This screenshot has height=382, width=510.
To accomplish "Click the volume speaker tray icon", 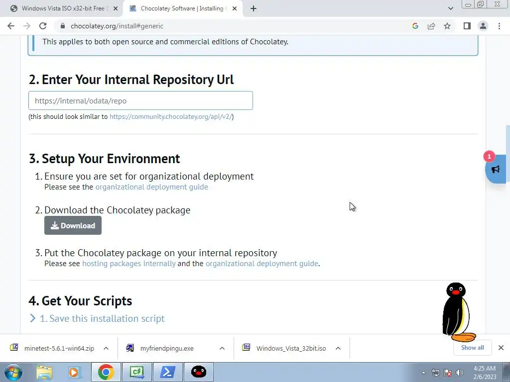I will (x=460, y=373).
